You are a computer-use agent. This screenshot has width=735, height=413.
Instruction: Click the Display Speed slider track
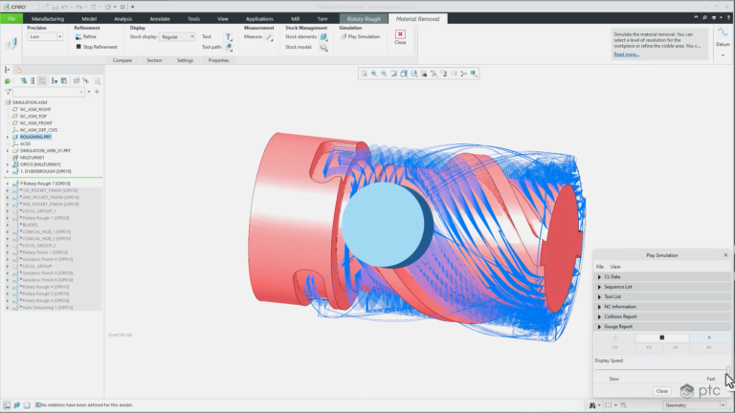coord(662,370)
